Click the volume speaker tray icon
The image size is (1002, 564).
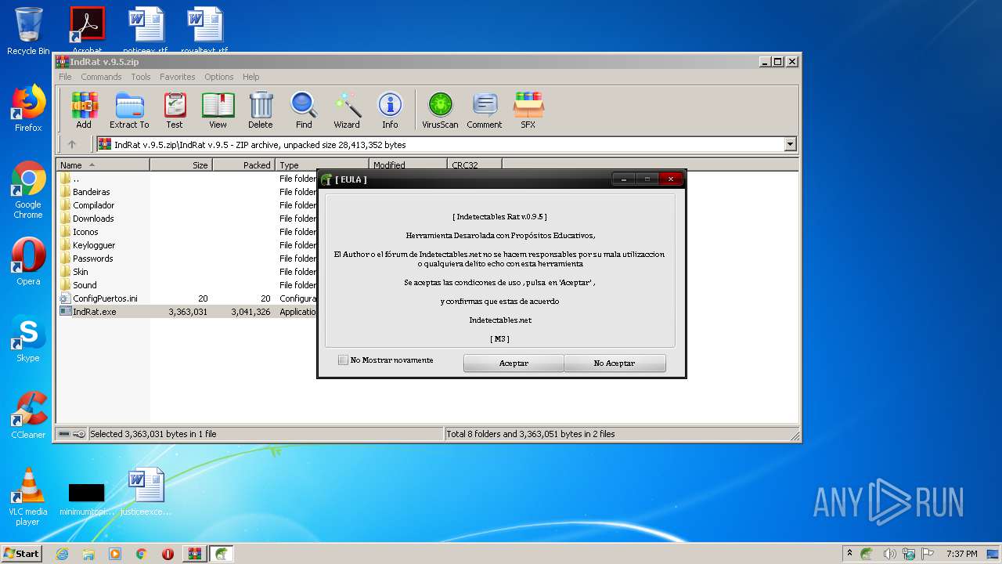tap(890, 554)
